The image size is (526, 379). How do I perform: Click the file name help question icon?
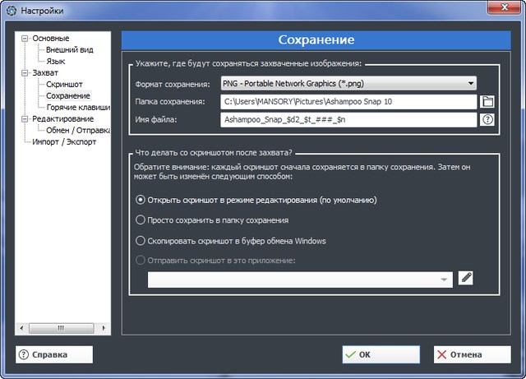click(x=487, y=120)
